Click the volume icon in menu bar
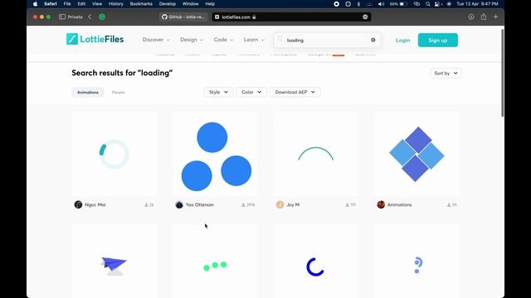This screenshot has width=531, height=298. pyautogui.click(x=382, y=4)
